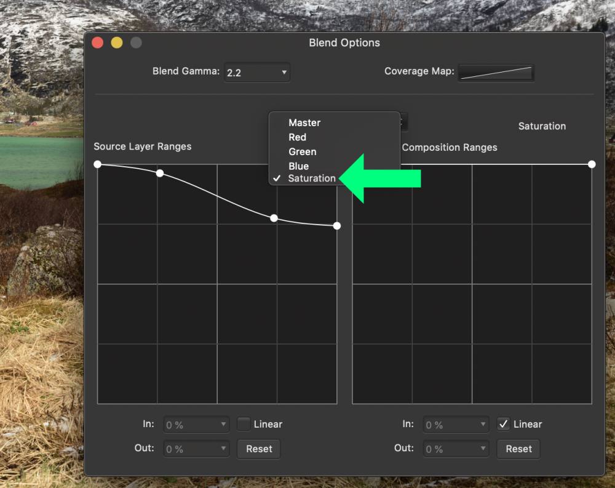
Task: Choose Red from the open channel menu
Action: pos(298,137)
